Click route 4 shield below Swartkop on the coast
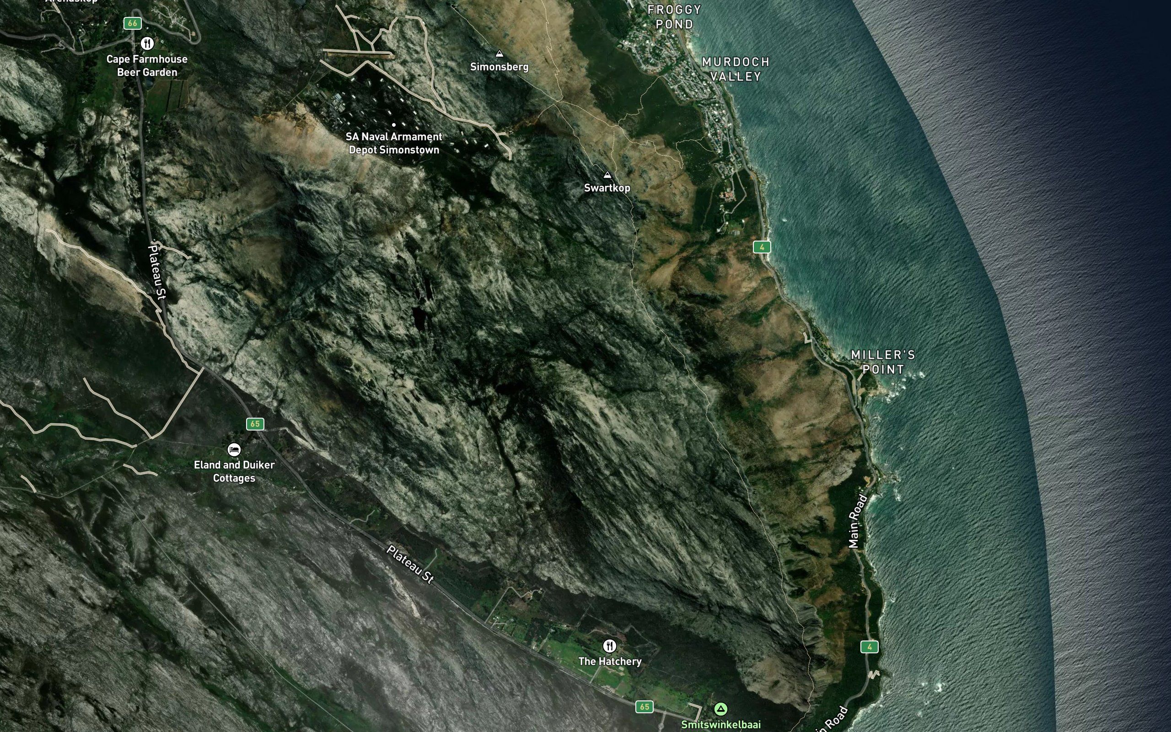 pos(762,248)
